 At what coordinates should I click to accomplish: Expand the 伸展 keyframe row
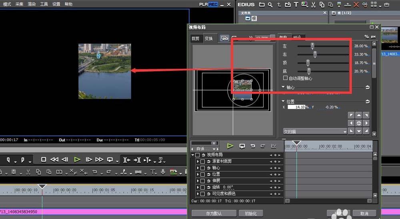198,181
